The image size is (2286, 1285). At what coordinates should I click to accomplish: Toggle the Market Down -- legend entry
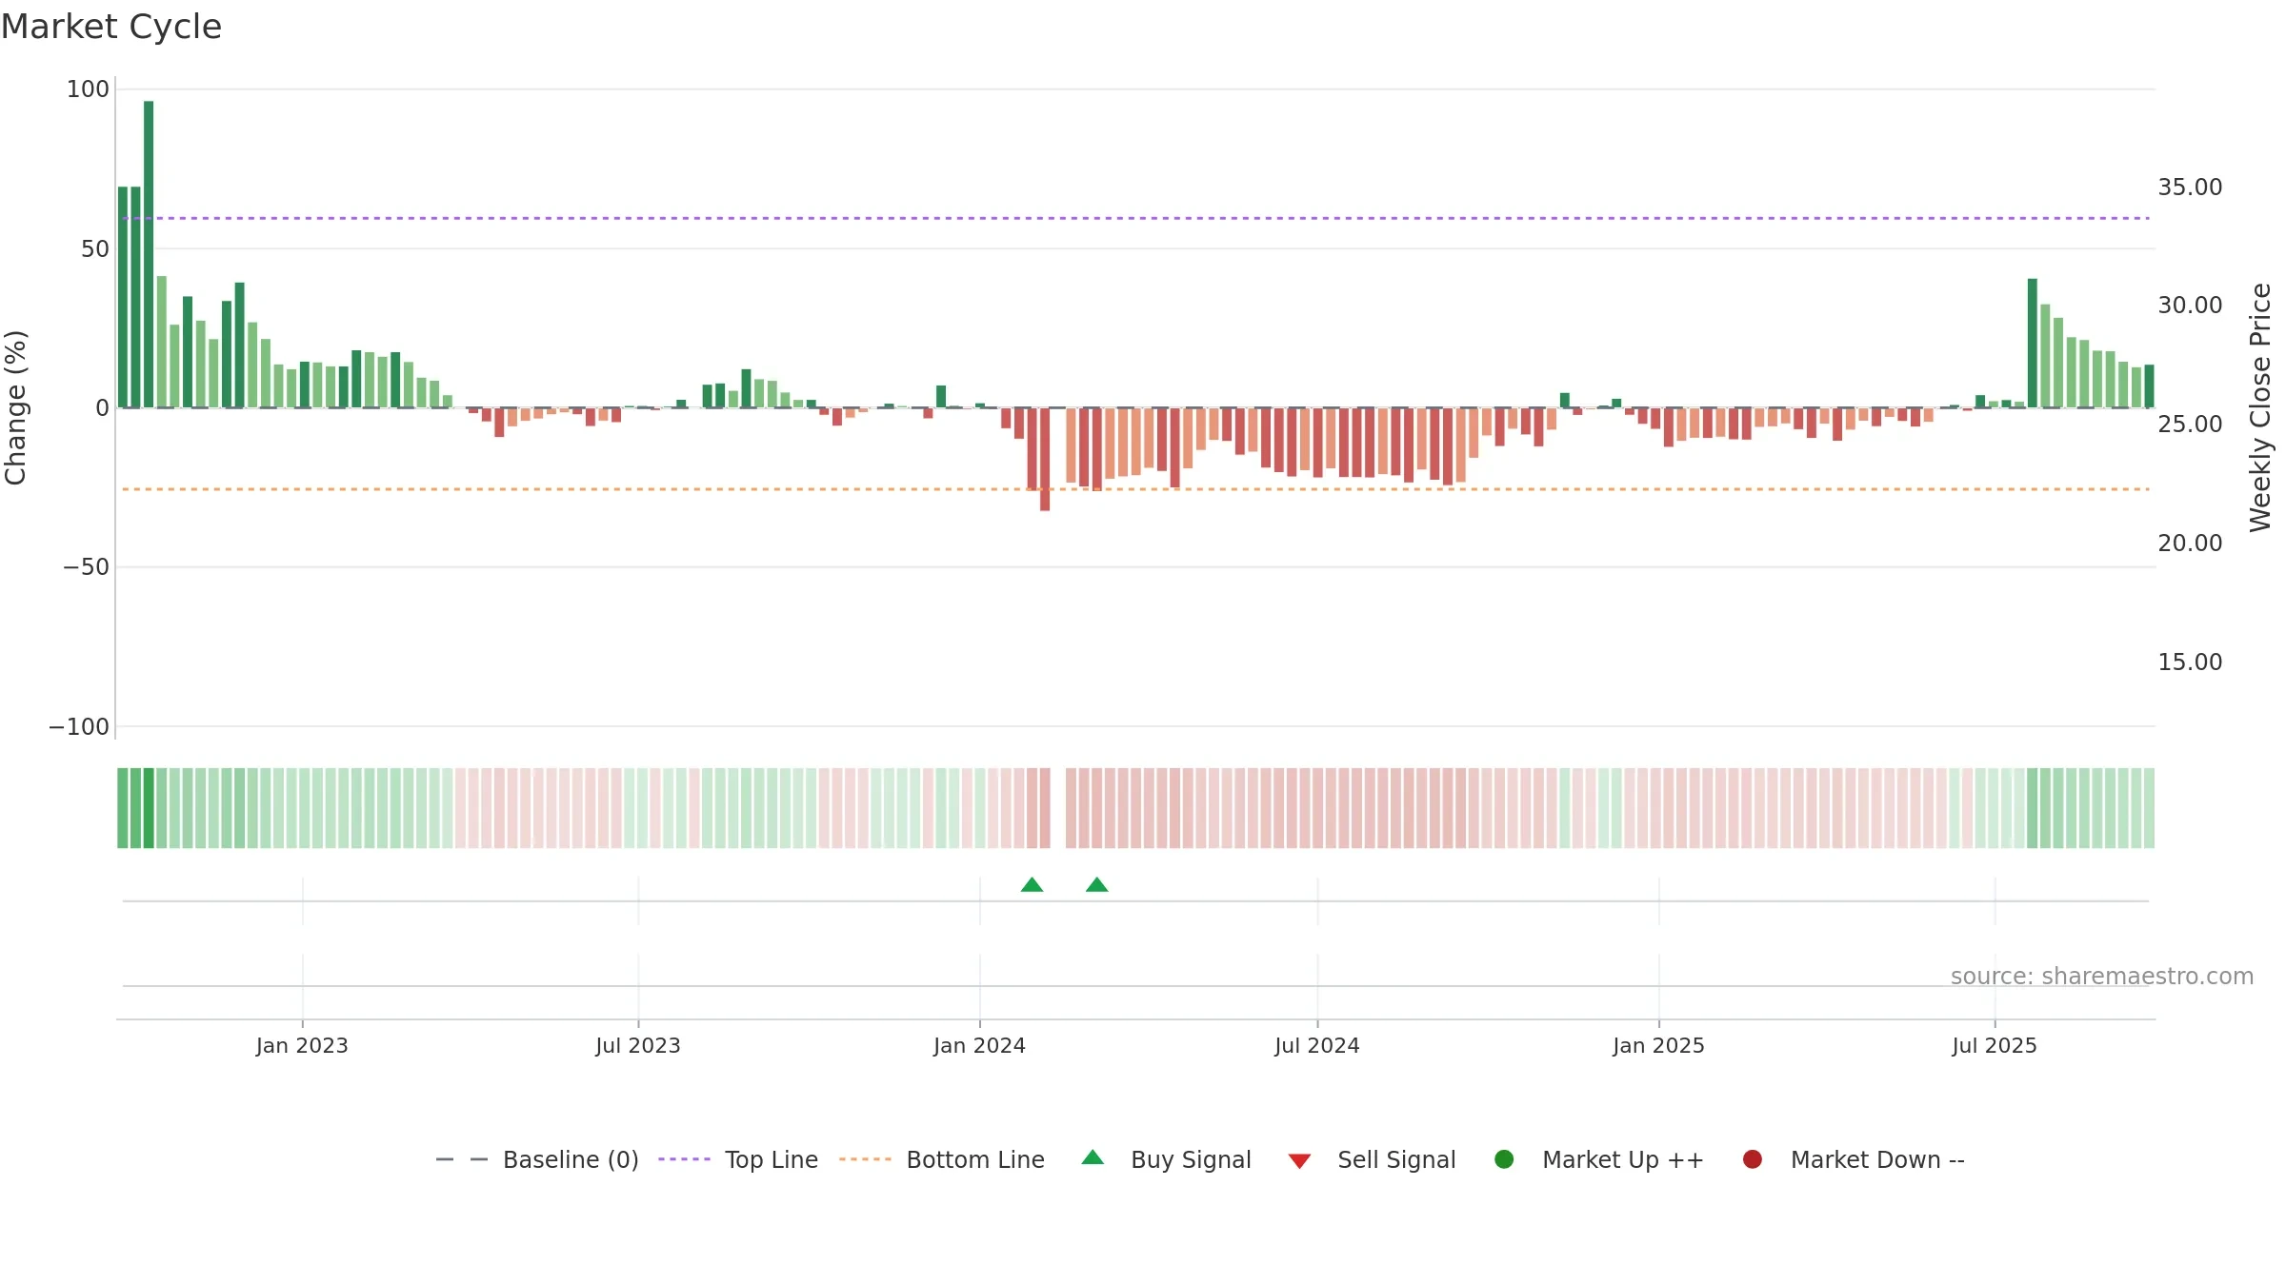tap(1854, 1159)
